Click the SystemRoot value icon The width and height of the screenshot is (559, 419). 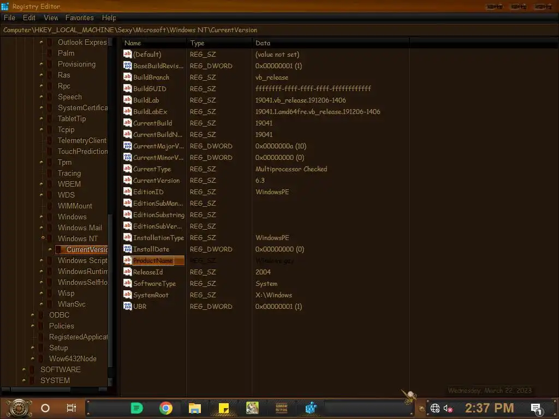tap(127, 295)
